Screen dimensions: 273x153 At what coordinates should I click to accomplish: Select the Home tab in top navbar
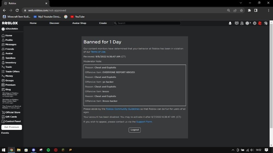coord(33,23)
